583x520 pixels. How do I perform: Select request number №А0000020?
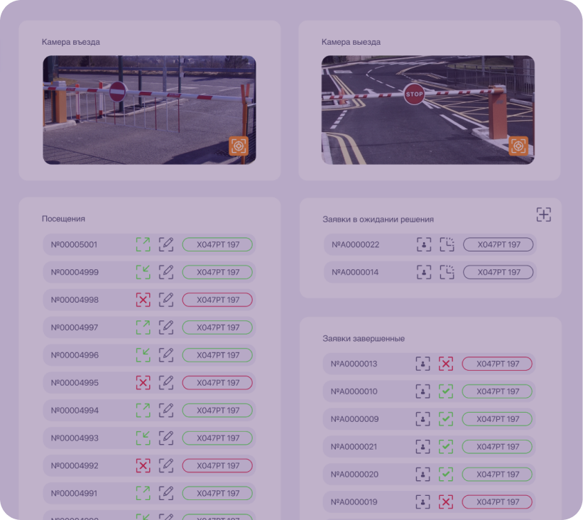(x=354, y=475)
